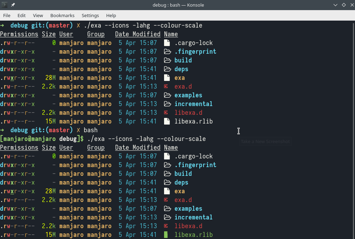Click the folder icon beside .fingerprint
The image size is (355, 239).
(168, 51)
